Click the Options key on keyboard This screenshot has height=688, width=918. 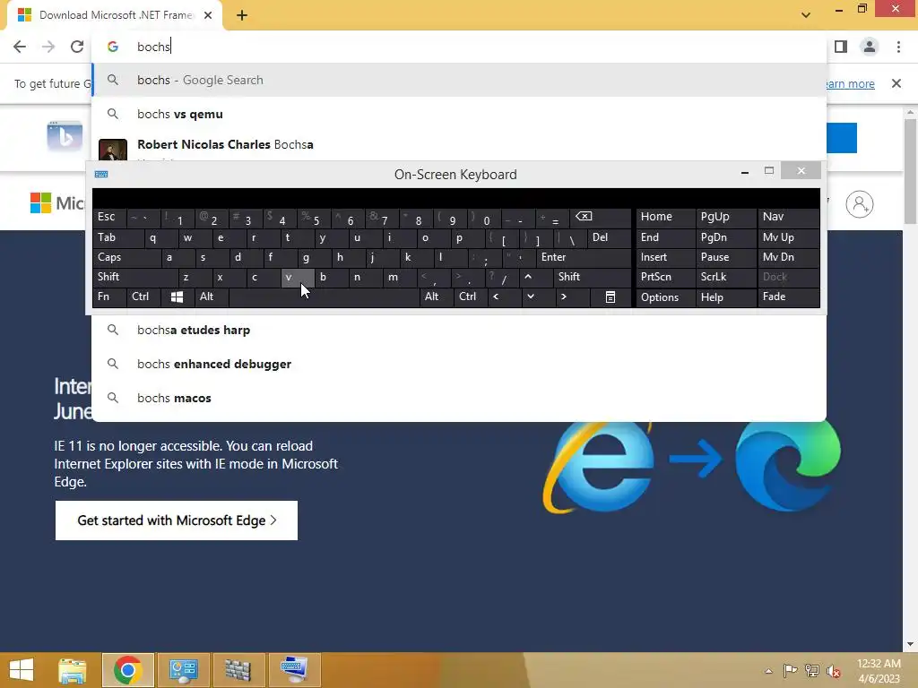(x=666, y=297)
